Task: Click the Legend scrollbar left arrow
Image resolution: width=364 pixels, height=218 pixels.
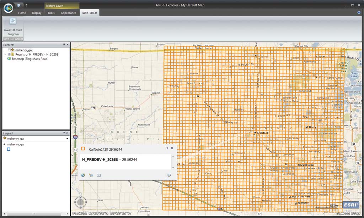Action: click(x=4, y=213)
